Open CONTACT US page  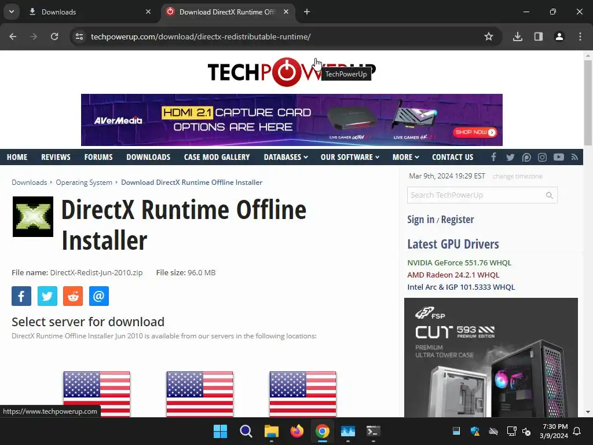(453, 157)
